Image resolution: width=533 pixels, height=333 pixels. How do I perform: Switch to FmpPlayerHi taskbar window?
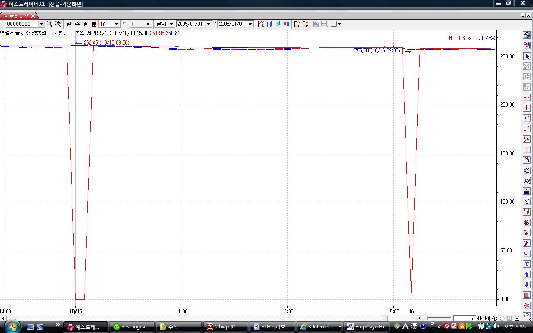(x=366, y=327)
